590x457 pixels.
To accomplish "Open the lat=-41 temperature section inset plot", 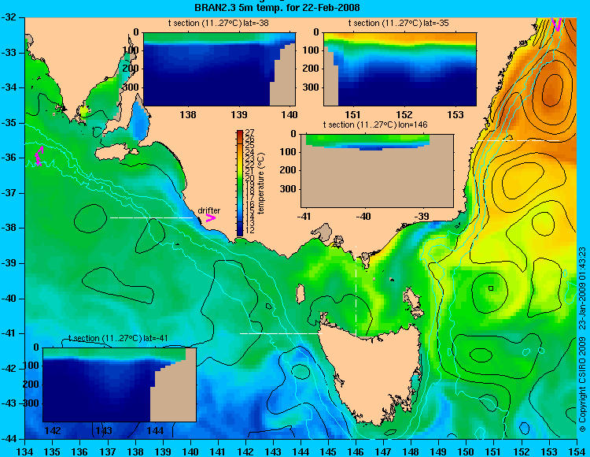I will point(120,385).
